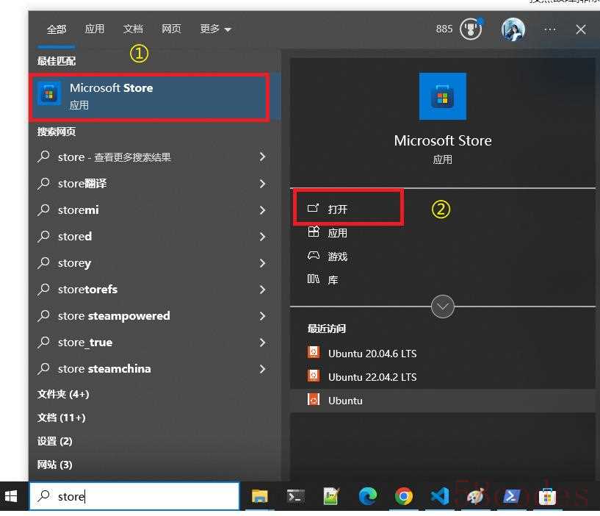Viewport: 600px width, 516px height.
Task: Open the three-dot options menu
Action: tap(550, 29)
